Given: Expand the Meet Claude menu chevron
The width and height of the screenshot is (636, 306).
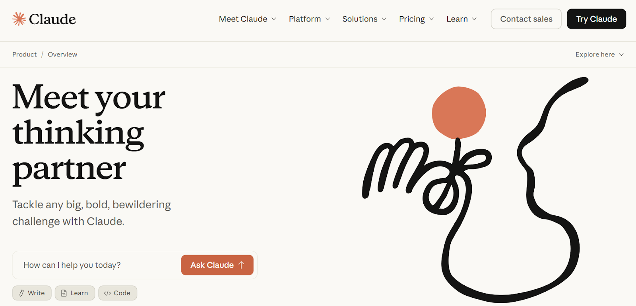Looking at the screenshot, I should click(274, 19).
